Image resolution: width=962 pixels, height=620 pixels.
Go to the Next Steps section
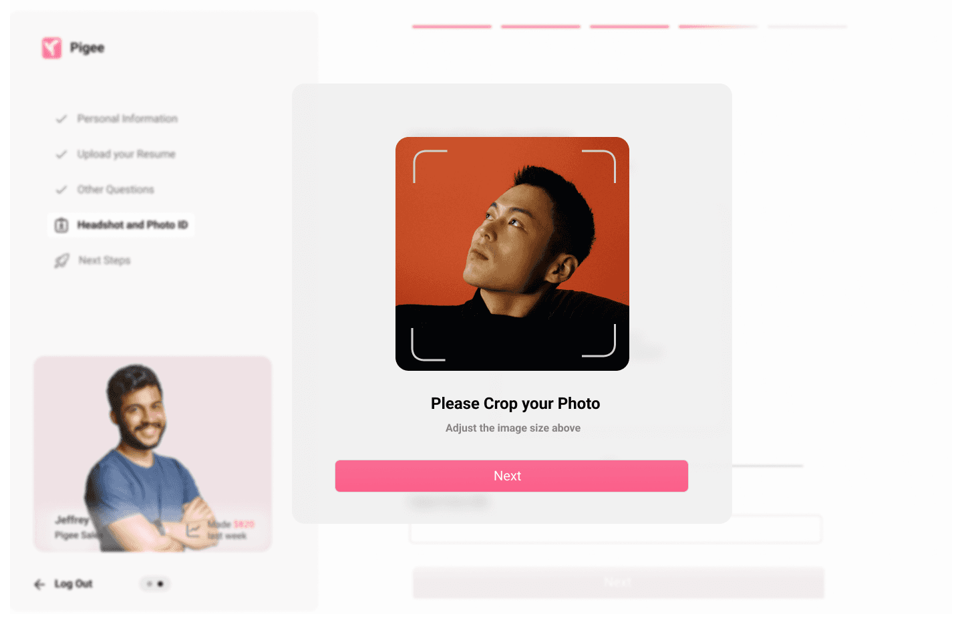point(104,261)
